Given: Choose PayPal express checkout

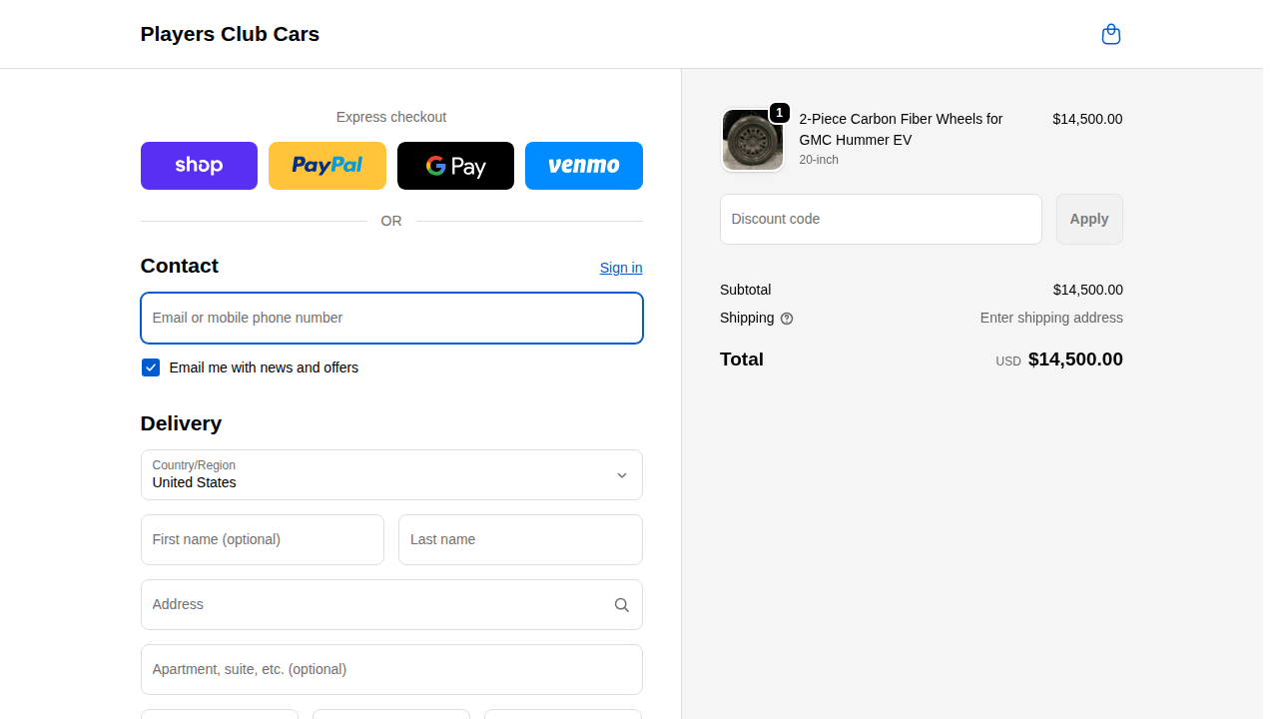Looking at the screenshot, I should pyautogui.click(x=327, y=166).
